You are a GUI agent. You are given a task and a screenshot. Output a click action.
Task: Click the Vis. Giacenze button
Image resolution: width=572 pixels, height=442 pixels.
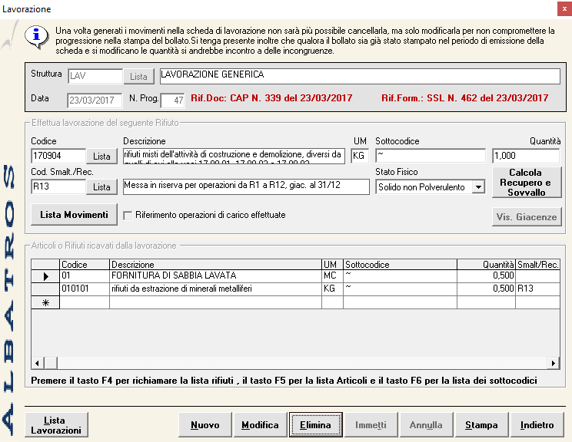[x=527, y=217]
